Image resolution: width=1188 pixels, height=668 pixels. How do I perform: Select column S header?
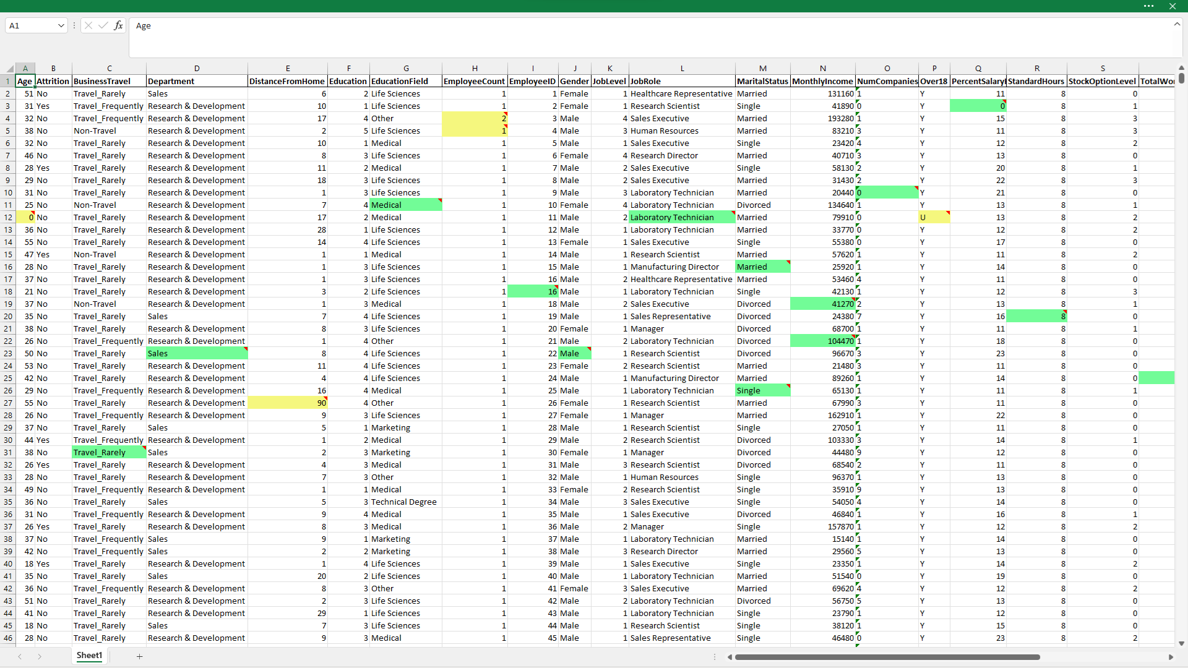(x=1103, y=69)
